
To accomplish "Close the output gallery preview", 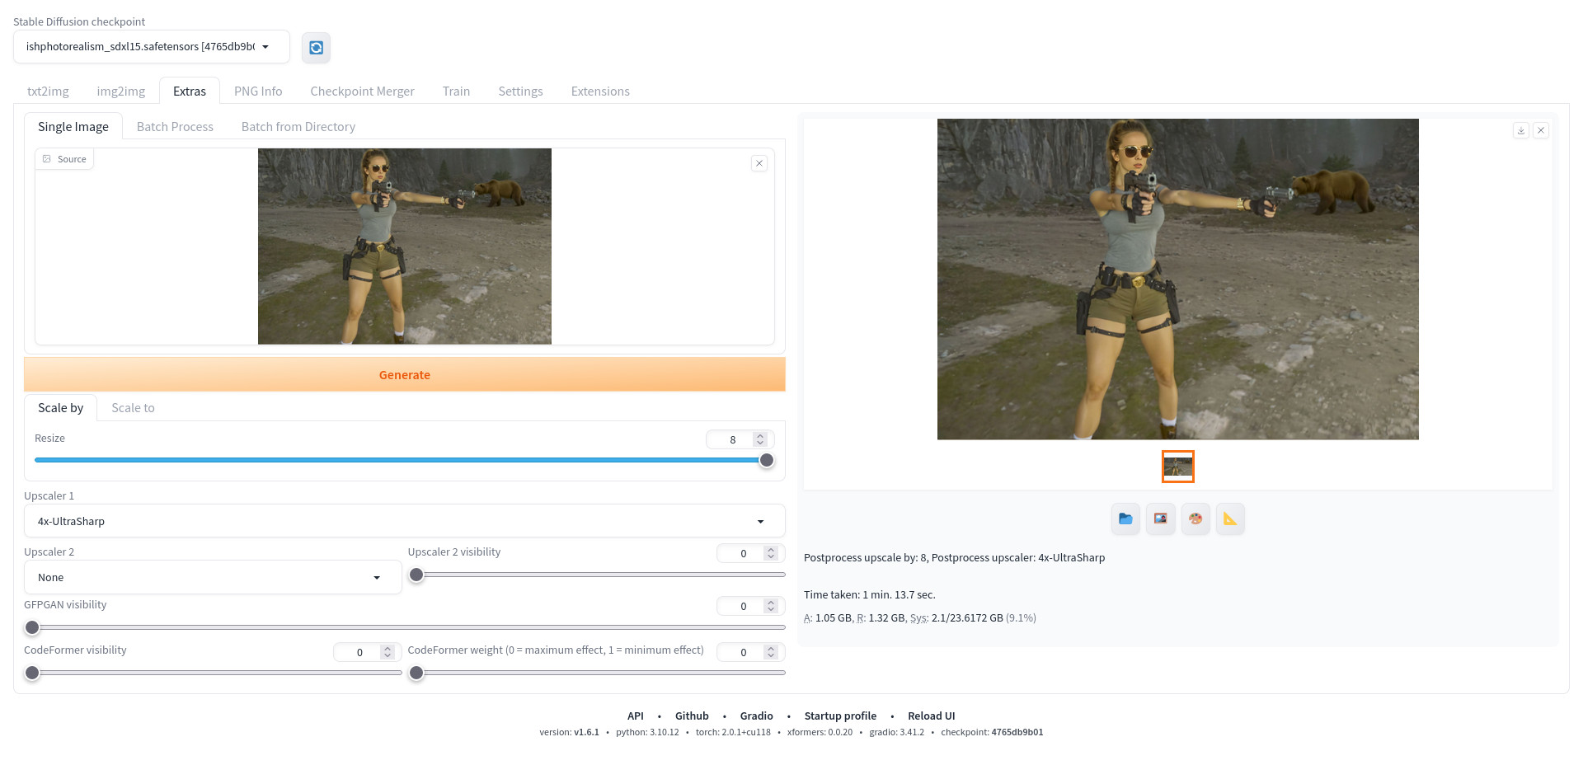I will (x=1541, y=130).
